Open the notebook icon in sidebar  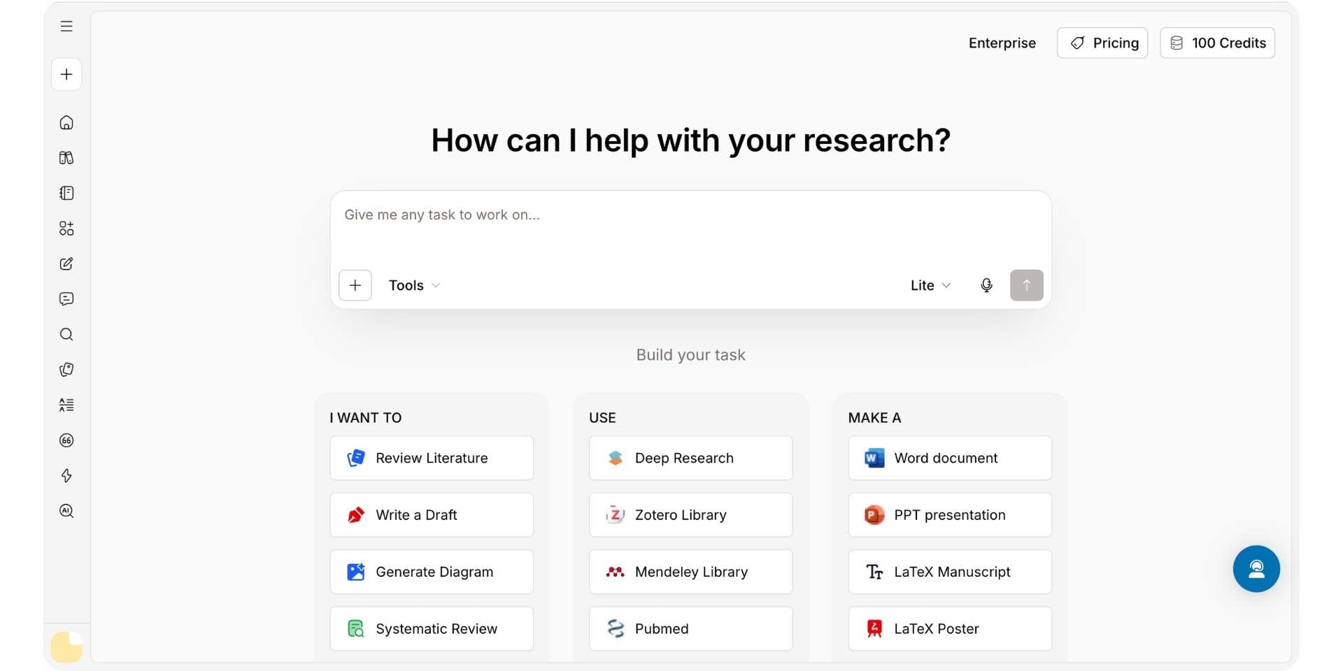click(66, 193)
